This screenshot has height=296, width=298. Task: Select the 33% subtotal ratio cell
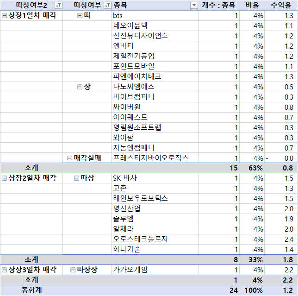(x=252, y=260)
